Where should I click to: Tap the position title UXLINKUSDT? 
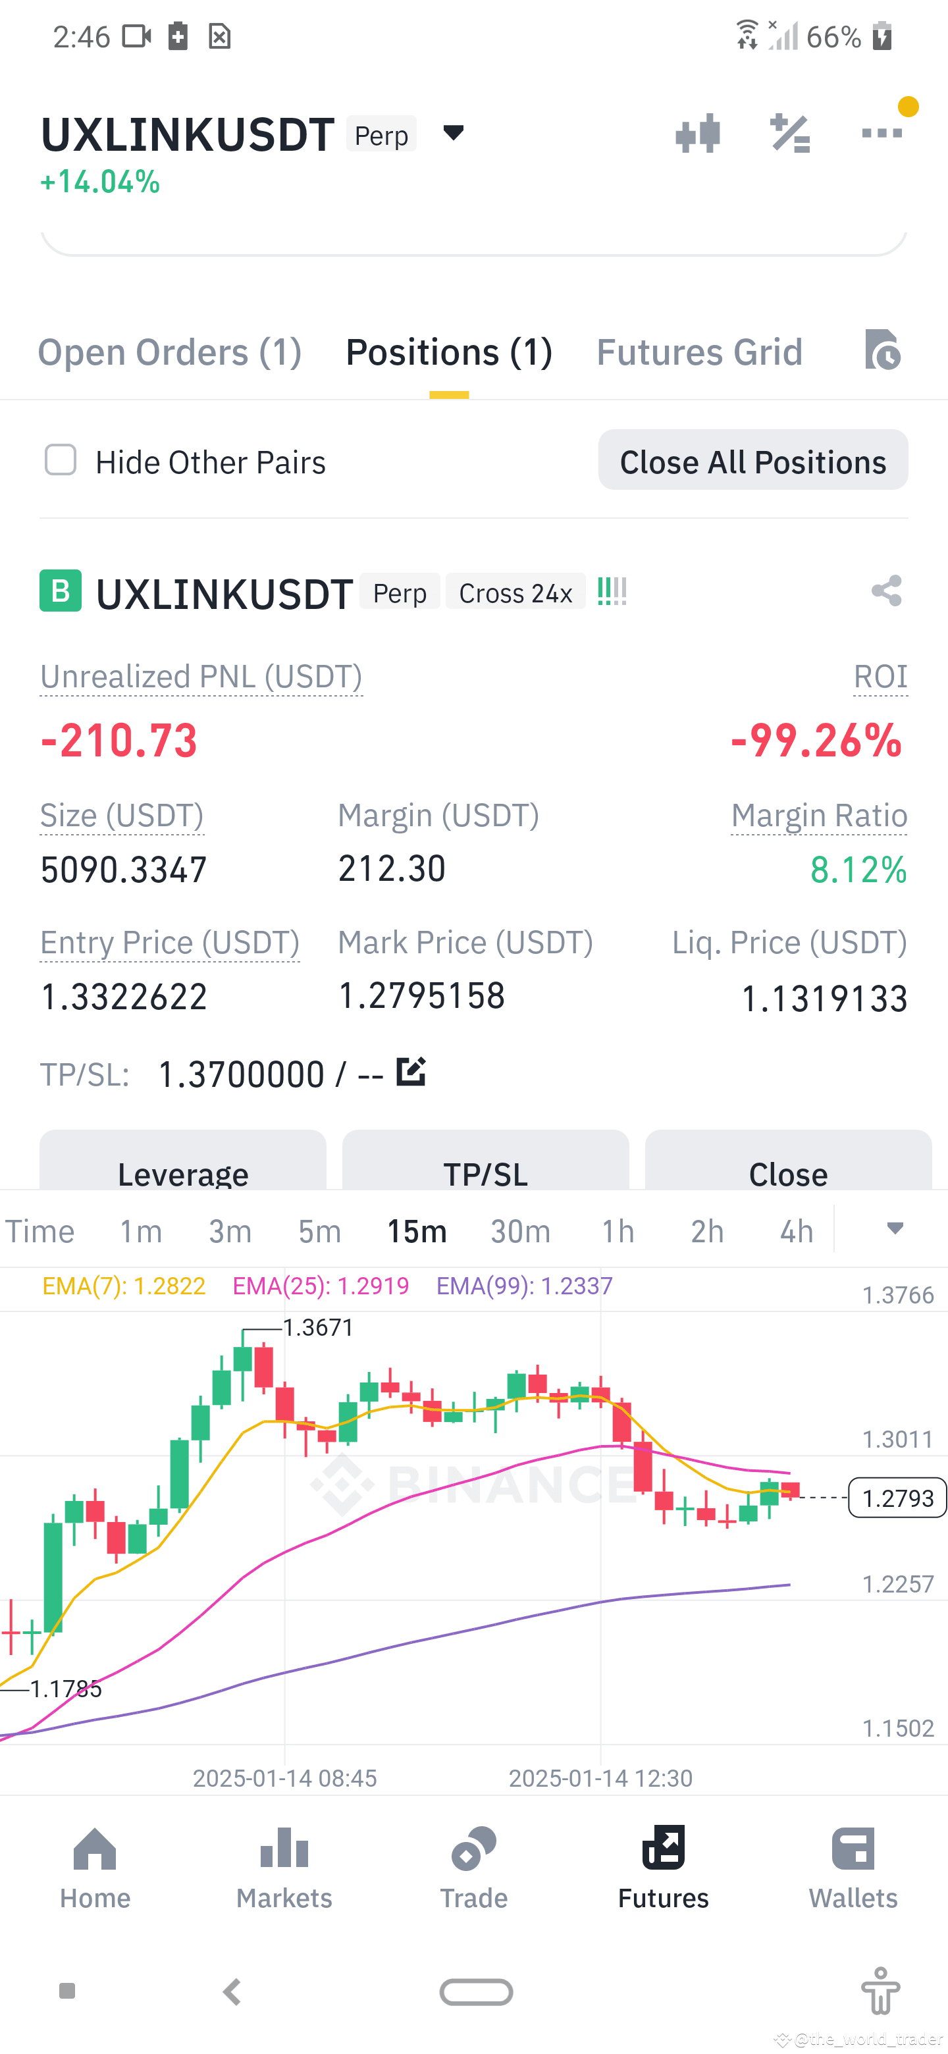click(224, 594)
